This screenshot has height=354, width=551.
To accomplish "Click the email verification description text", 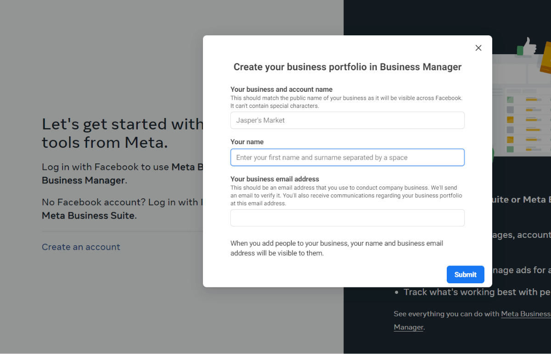I will point(346,196).
